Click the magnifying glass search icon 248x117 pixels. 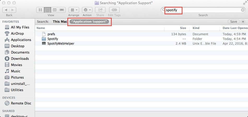163,10
